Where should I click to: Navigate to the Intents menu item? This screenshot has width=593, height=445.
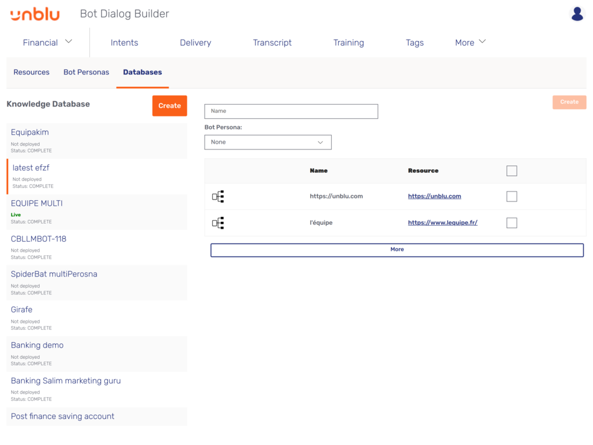124,43
